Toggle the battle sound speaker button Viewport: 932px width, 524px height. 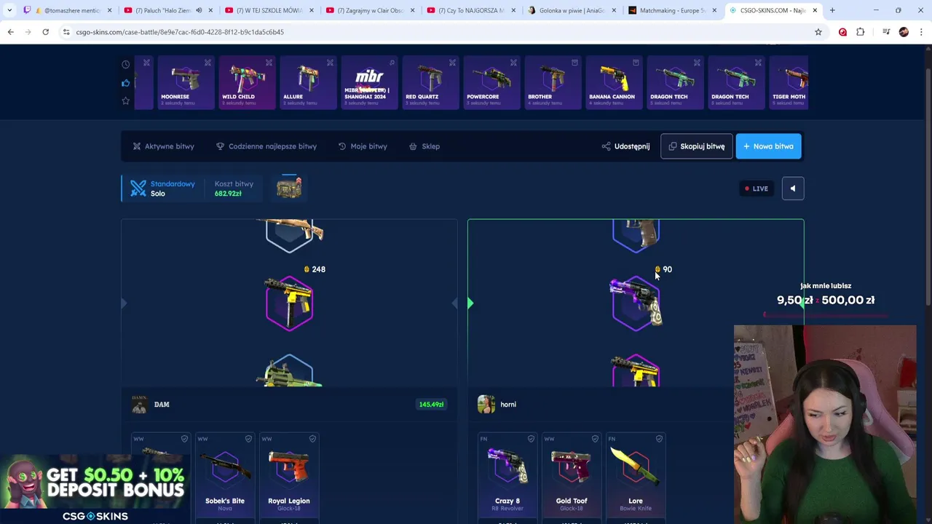click(793, 188)
